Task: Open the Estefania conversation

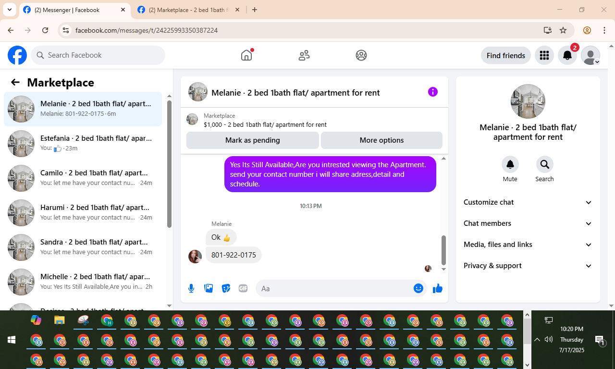Action: point(83,143)
